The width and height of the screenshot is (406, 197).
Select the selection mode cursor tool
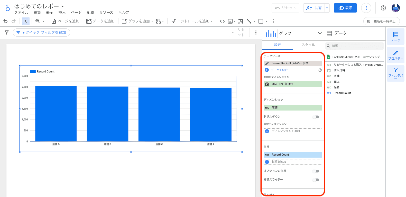click(x=26, y=21)
